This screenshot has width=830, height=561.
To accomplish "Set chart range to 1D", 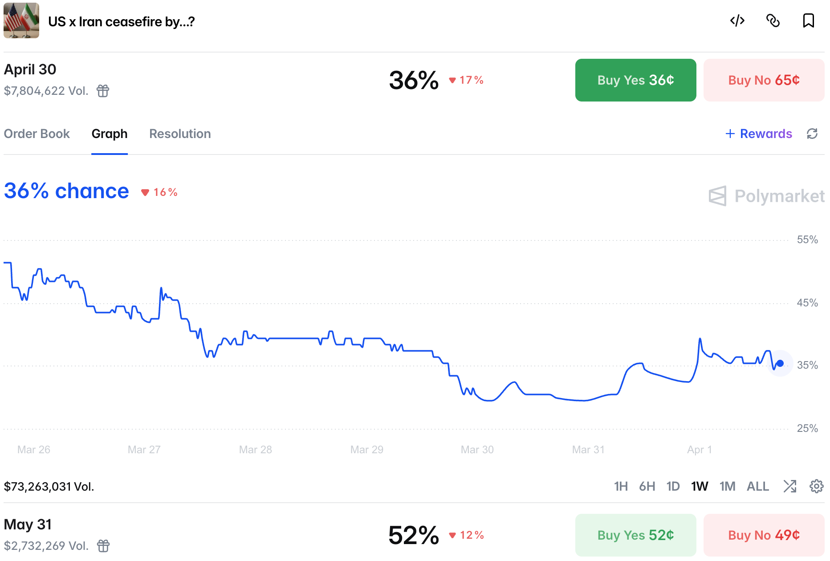I will click(673, 486).
